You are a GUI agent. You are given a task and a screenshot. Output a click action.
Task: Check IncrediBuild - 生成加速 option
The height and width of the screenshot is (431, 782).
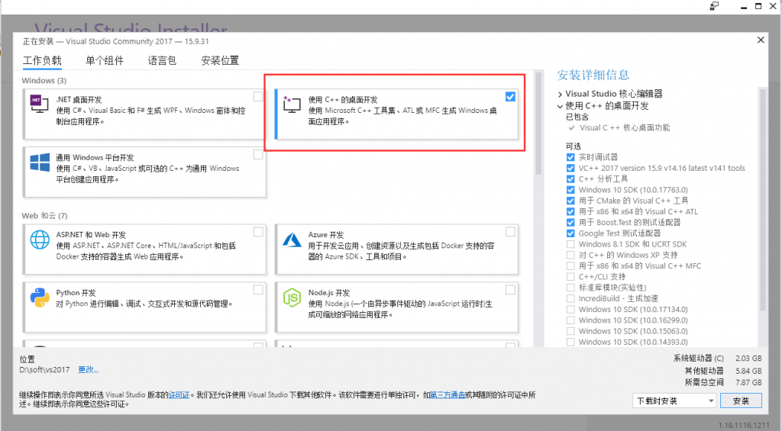(x=570, y=298)
